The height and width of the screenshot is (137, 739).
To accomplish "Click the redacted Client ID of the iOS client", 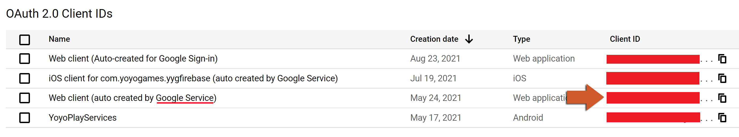I will 653,78.
